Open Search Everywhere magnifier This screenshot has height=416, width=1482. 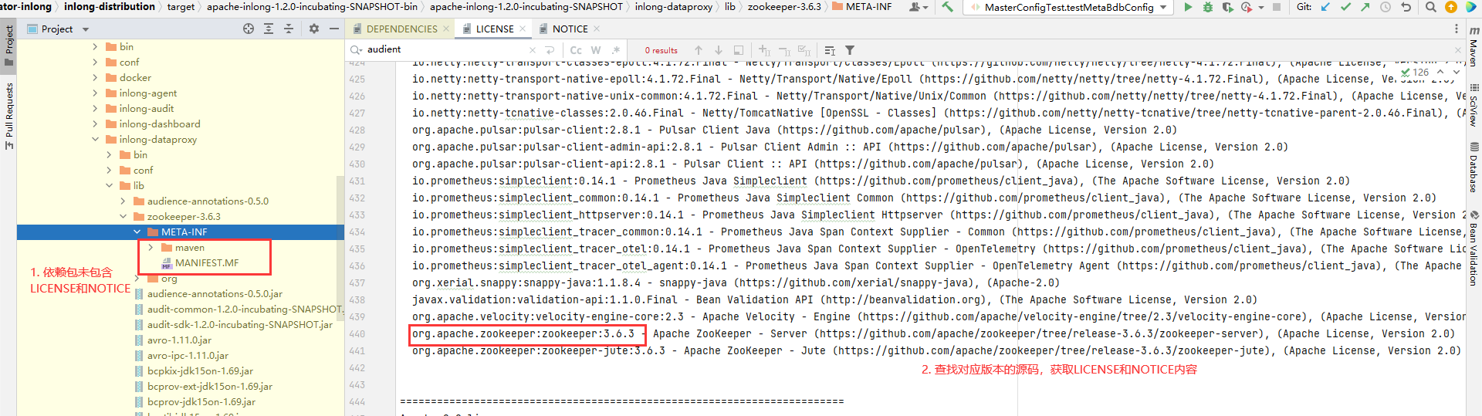(x=1430, y=7)
